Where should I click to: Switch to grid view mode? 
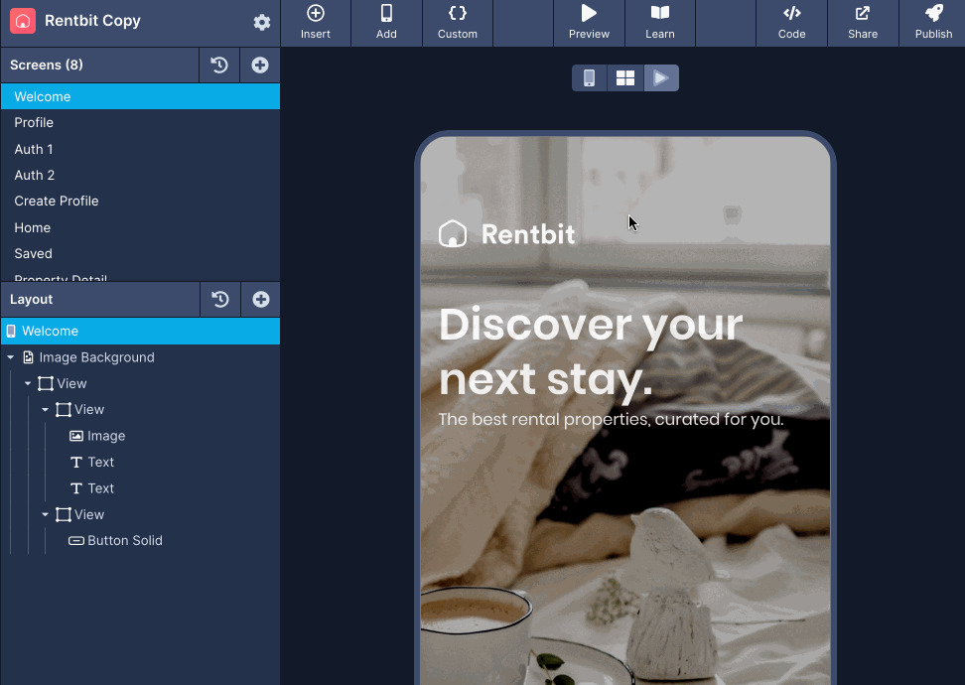coord(625,78)
